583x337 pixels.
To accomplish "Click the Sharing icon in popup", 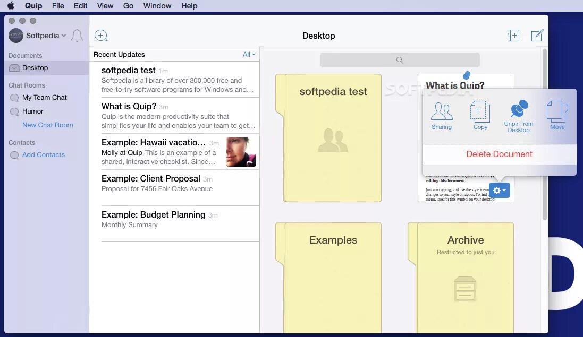I will click(x=442, y=112).
